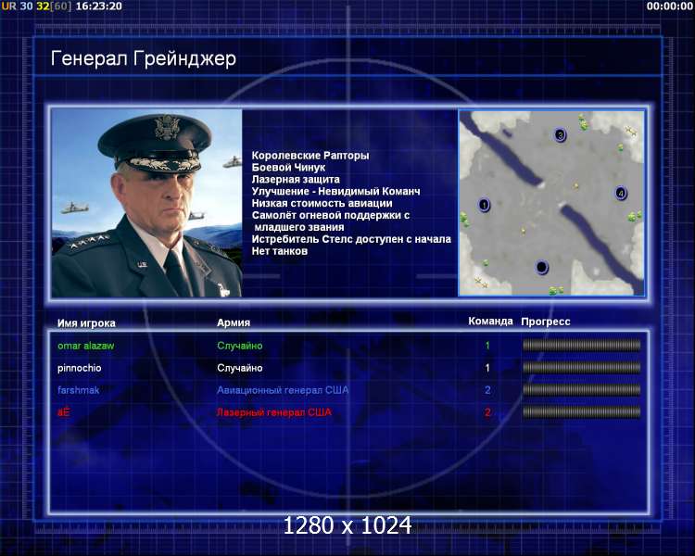
Task: Click the 00:00:00 game timer
Action: point(669,6)
